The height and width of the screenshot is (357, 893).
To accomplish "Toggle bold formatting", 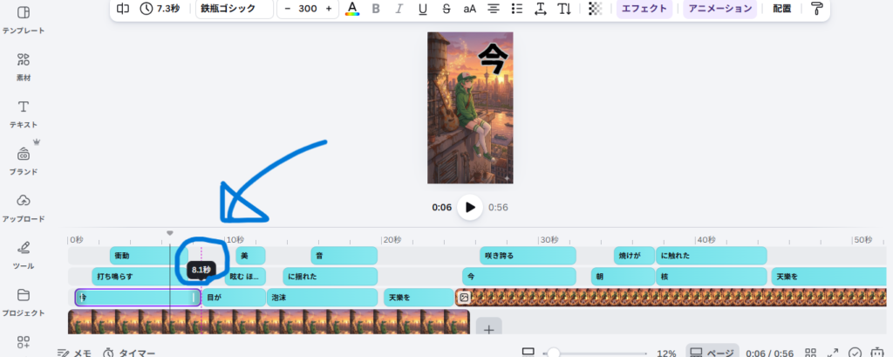I will pos(376,9).
